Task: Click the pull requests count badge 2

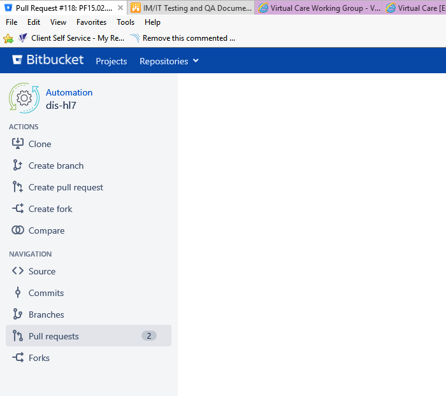Action: click(x=148, y=336)
